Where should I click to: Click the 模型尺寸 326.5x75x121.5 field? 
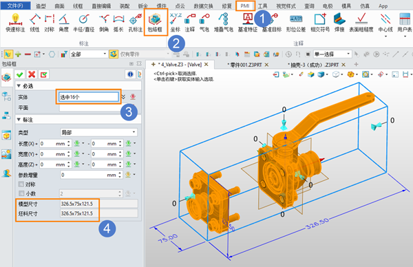98,204
